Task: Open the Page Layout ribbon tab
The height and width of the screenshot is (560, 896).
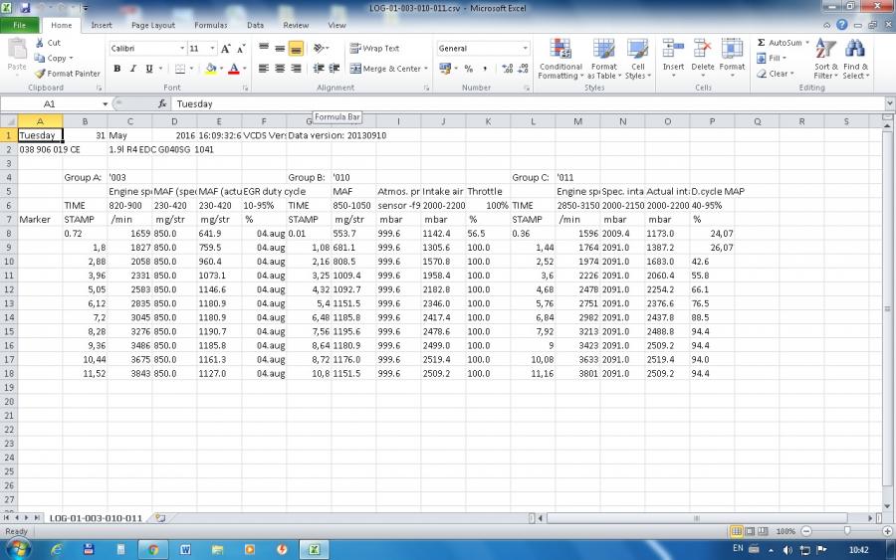Action: pos(152,25)
